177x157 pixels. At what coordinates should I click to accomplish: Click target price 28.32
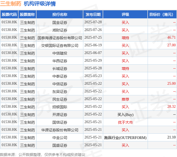tap(171, 107)
